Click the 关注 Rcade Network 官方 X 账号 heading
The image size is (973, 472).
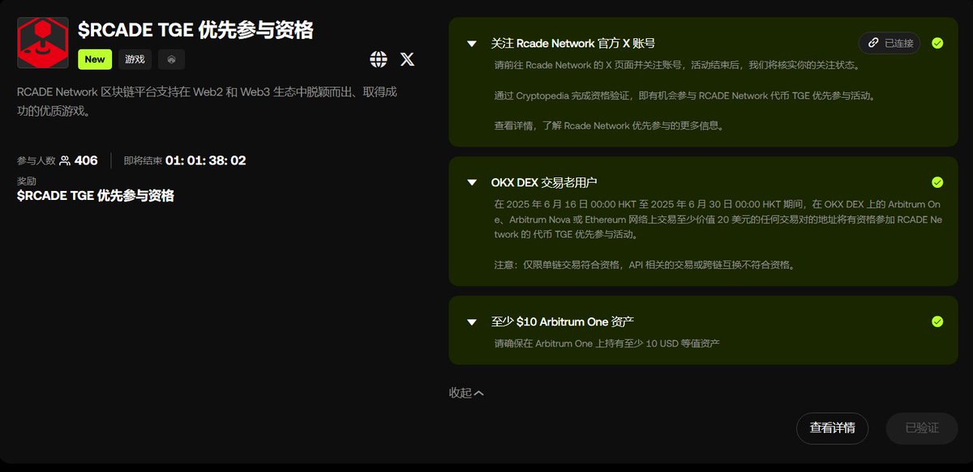573,43
